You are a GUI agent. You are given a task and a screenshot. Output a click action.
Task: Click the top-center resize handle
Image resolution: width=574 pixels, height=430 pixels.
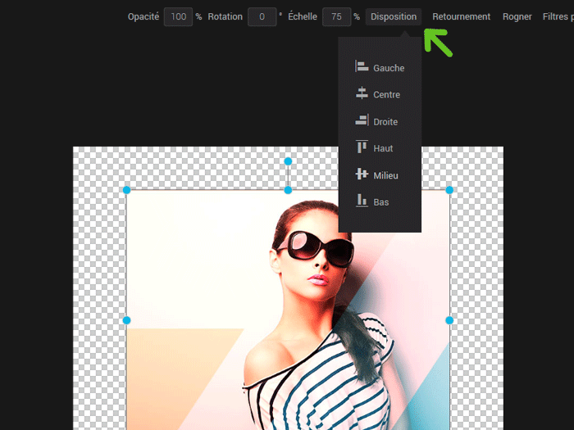(288, 190)
